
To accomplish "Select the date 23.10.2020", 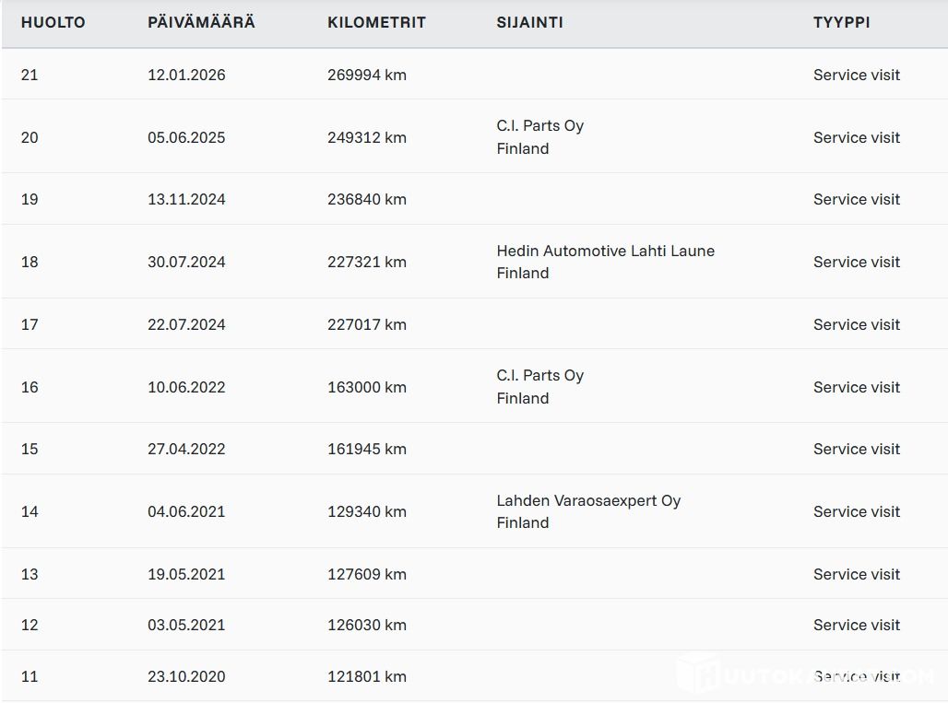I will click(x=186, y=676).
